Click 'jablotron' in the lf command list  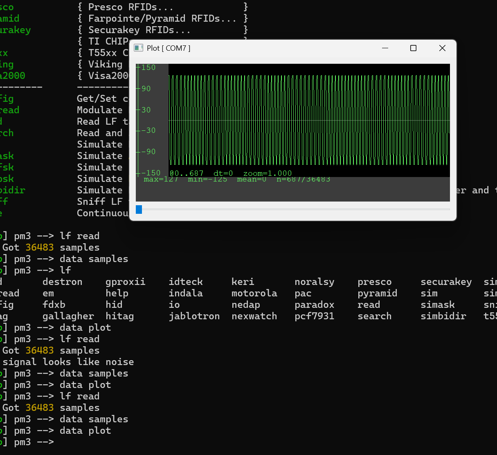click(194, 316)
